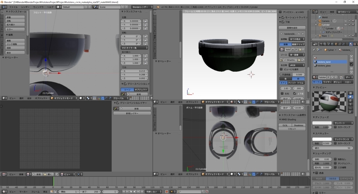358x194 pixels.
Task: Select the 動画クリップ tab
Action: point(299,44)
